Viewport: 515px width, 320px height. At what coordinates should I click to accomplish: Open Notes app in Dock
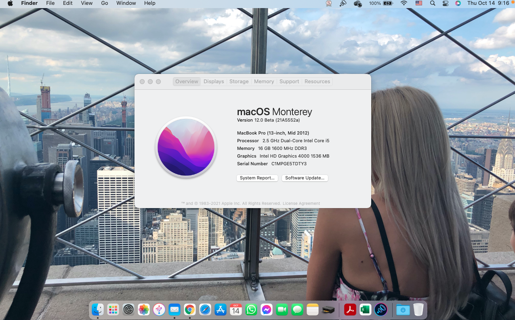[x=313, y=310]
